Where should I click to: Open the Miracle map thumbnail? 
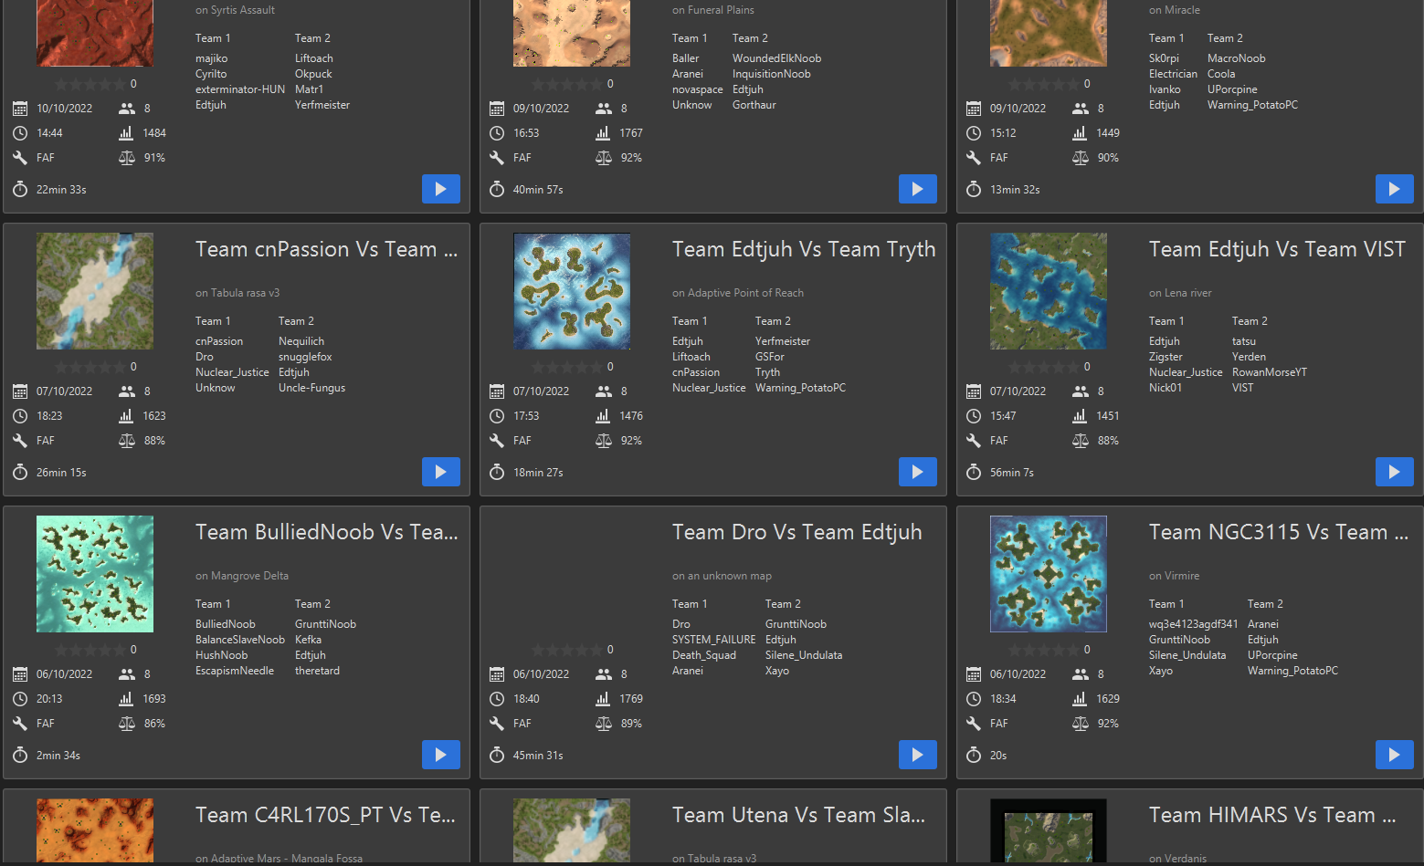coord(1049,33)
